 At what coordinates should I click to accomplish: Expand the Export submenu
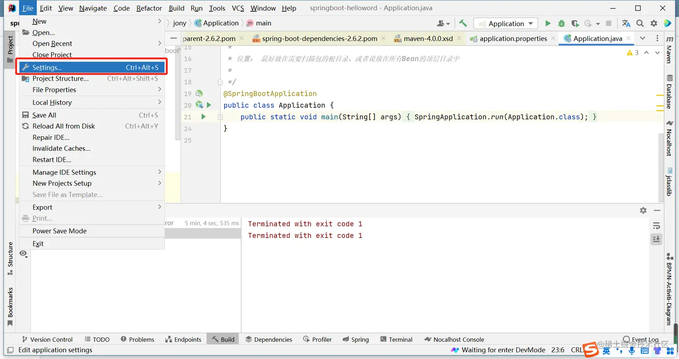92,208
